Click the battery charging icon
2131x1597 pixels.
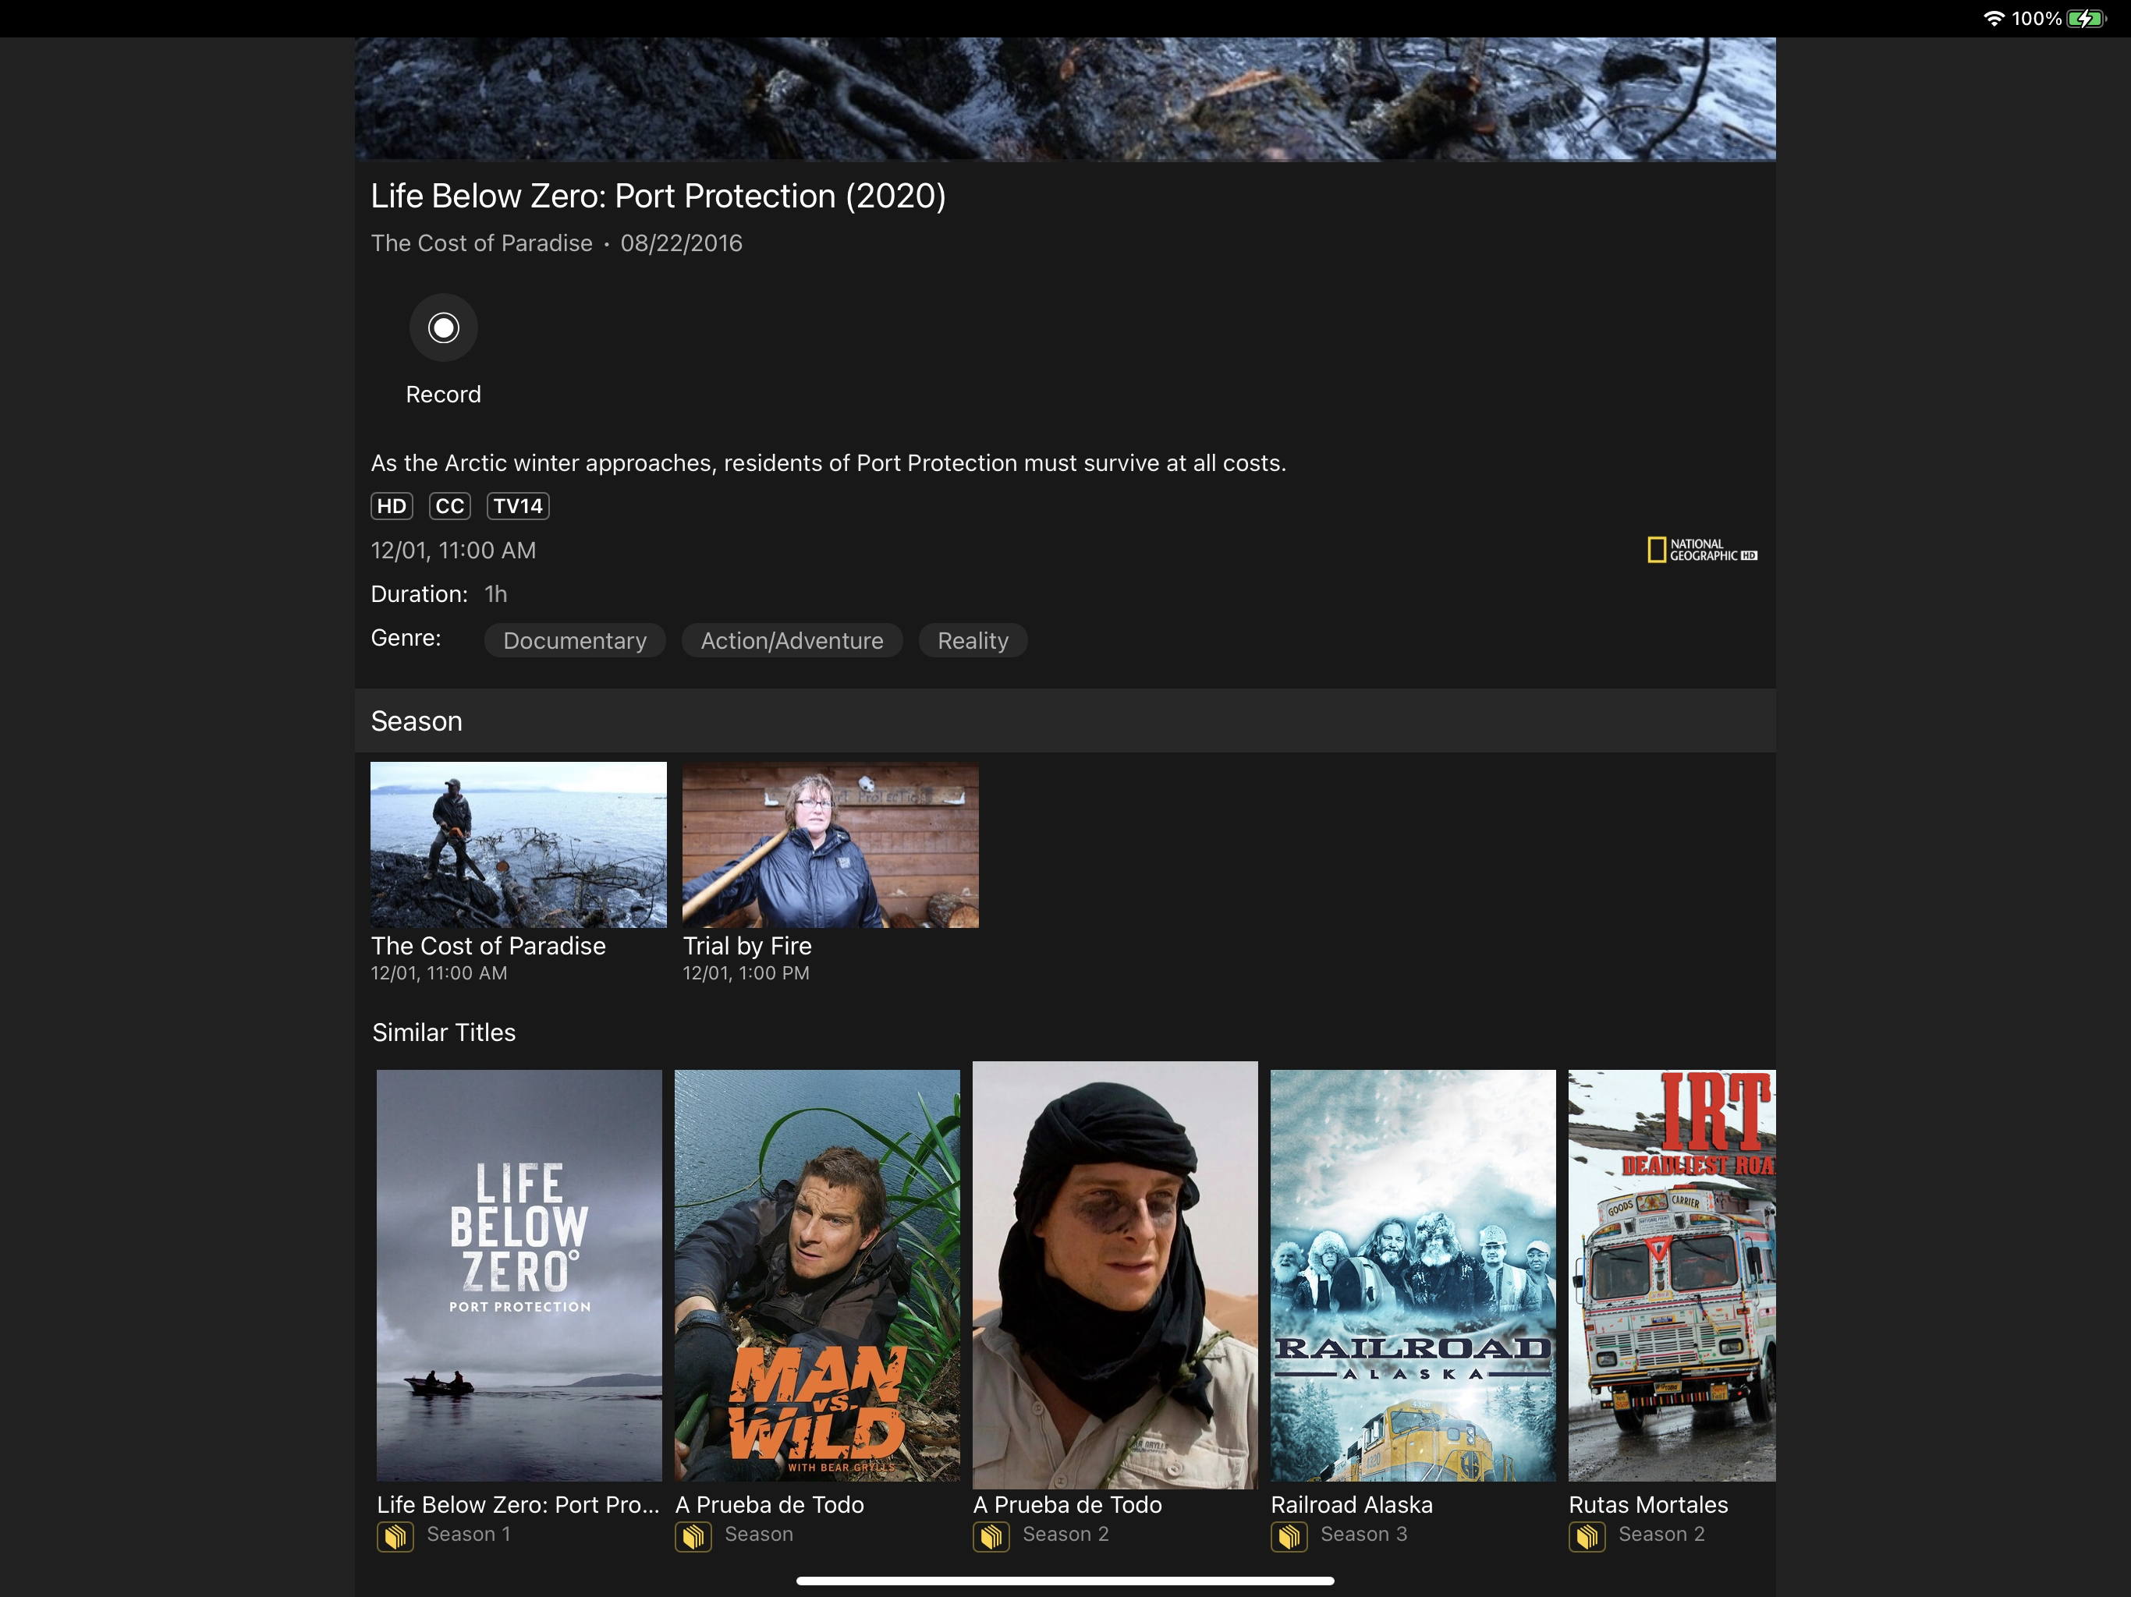tap(2086, 18)
